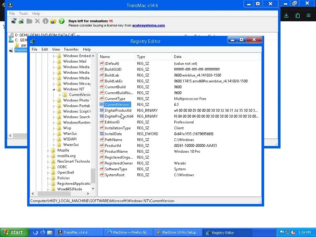Expand the ODBC key
The height and width of the screenshot is (237, 316).
click(x=48, y=167)
